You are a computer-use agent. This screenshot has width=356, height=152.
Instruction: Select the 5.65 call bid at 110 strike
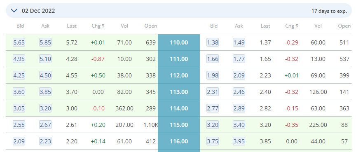point(19,42)
